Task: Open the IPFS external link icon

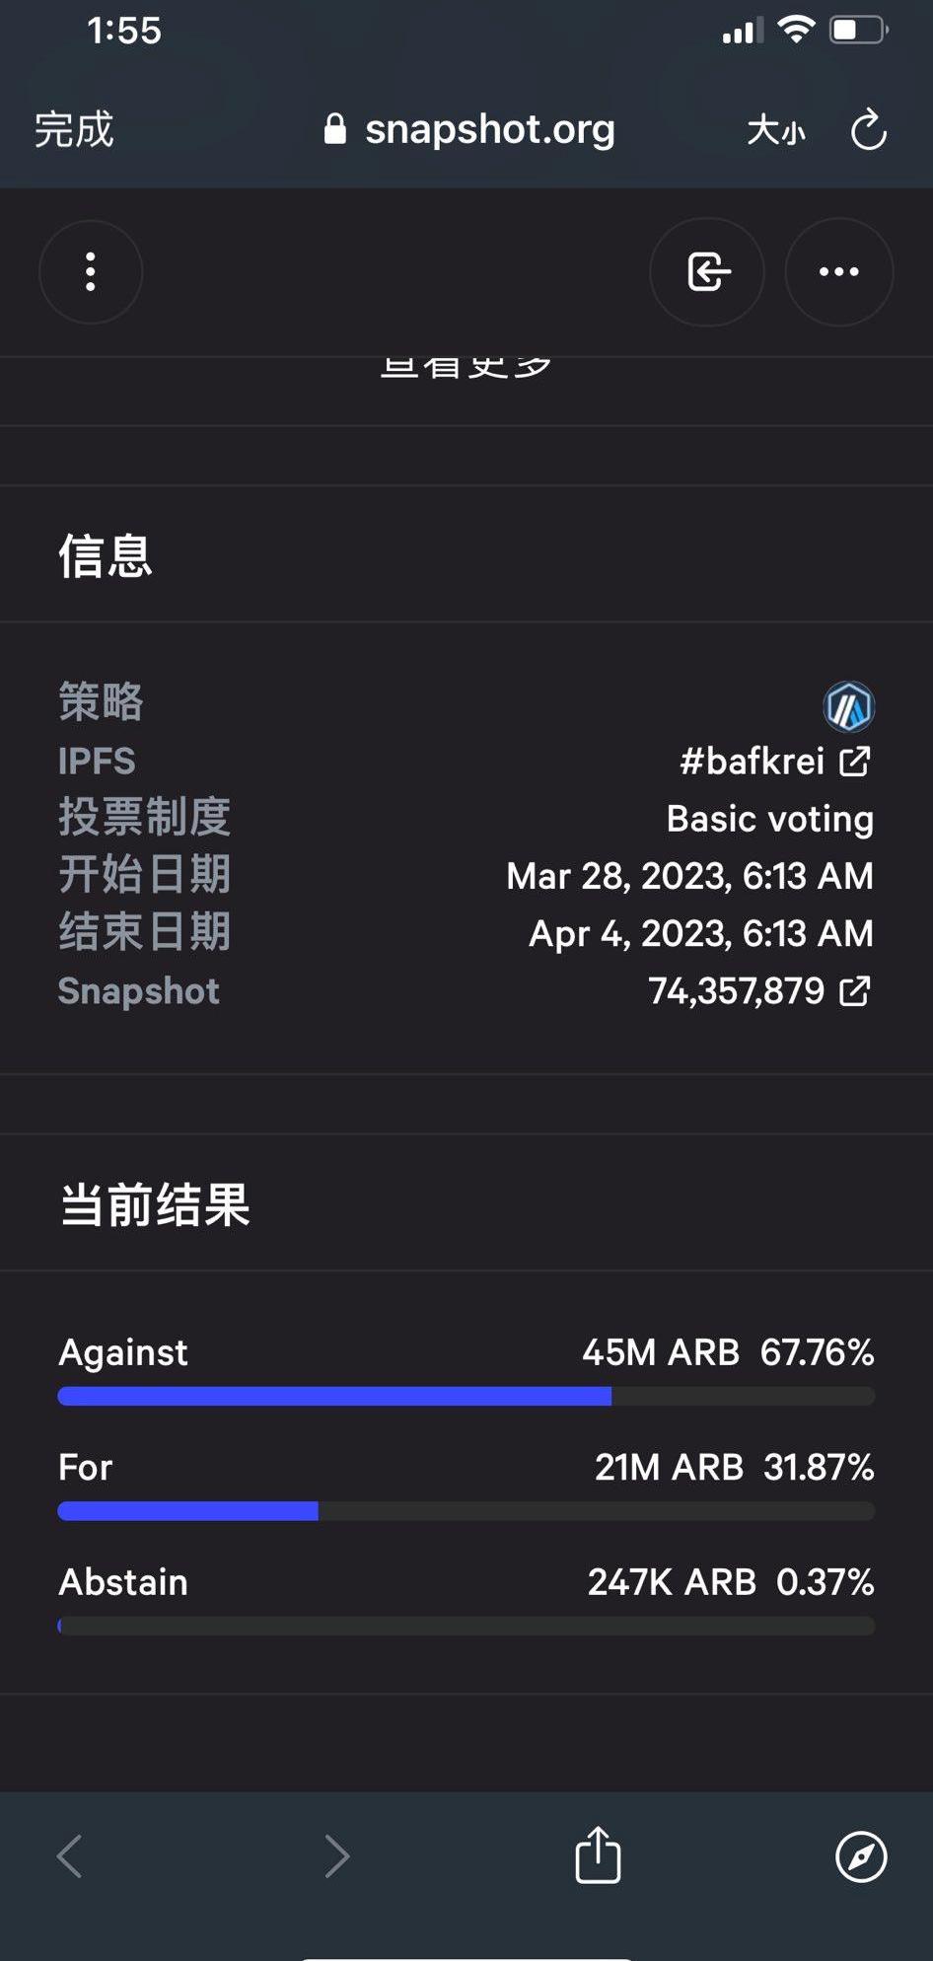Action: pyautogui.click(x=855, y=762)
